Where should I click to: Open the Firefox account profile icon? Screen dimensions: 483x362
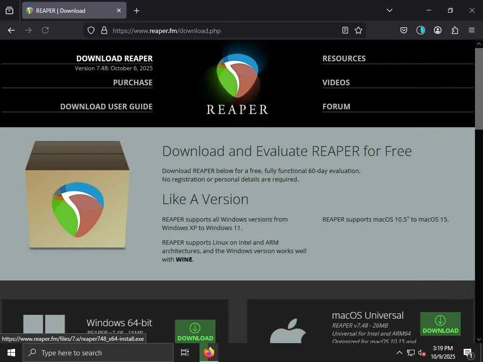coord(438,30)
